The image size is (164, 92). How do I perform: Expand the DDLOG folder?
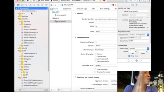[18, 48]
